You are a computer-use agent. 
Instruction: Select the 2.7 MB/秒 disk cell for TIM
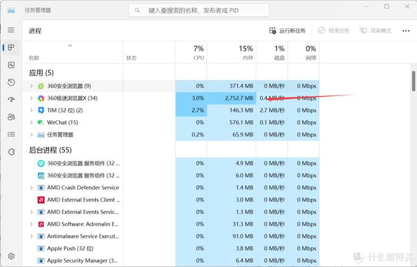tap(272, 111)
